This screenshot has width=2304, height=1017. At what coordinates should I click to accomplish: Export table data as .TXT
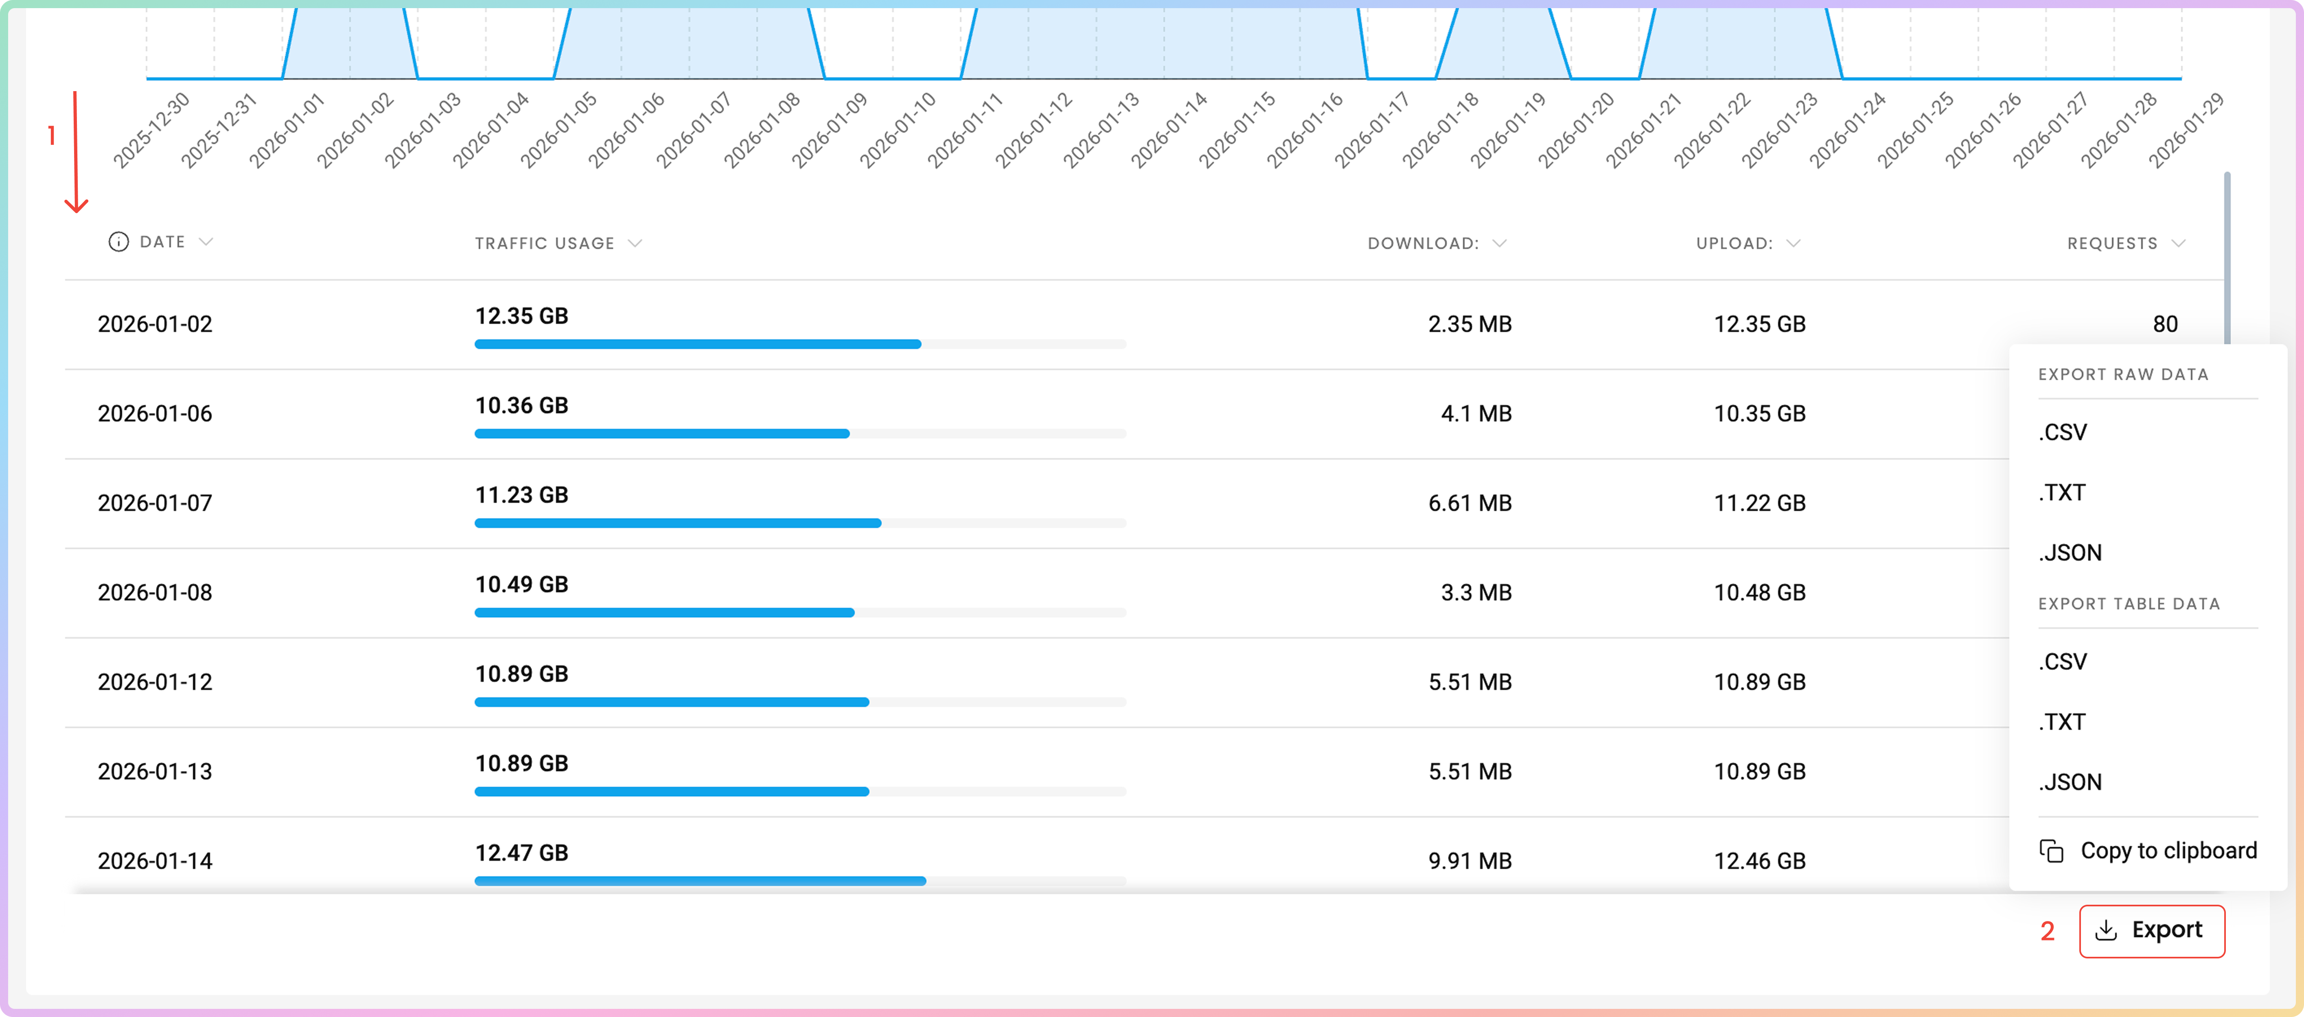pos(2062,721)
